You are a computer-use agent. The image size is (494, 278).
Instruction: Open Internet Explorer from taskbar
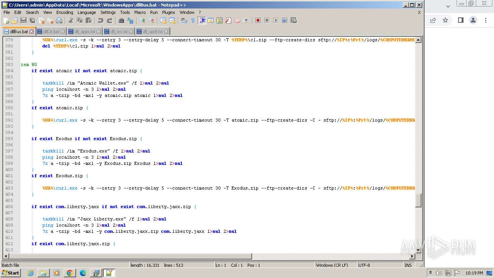30,273
